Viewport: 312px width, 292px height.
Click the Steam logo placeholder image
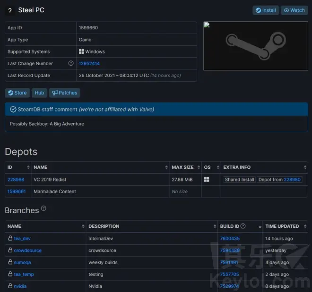(256, 46)
